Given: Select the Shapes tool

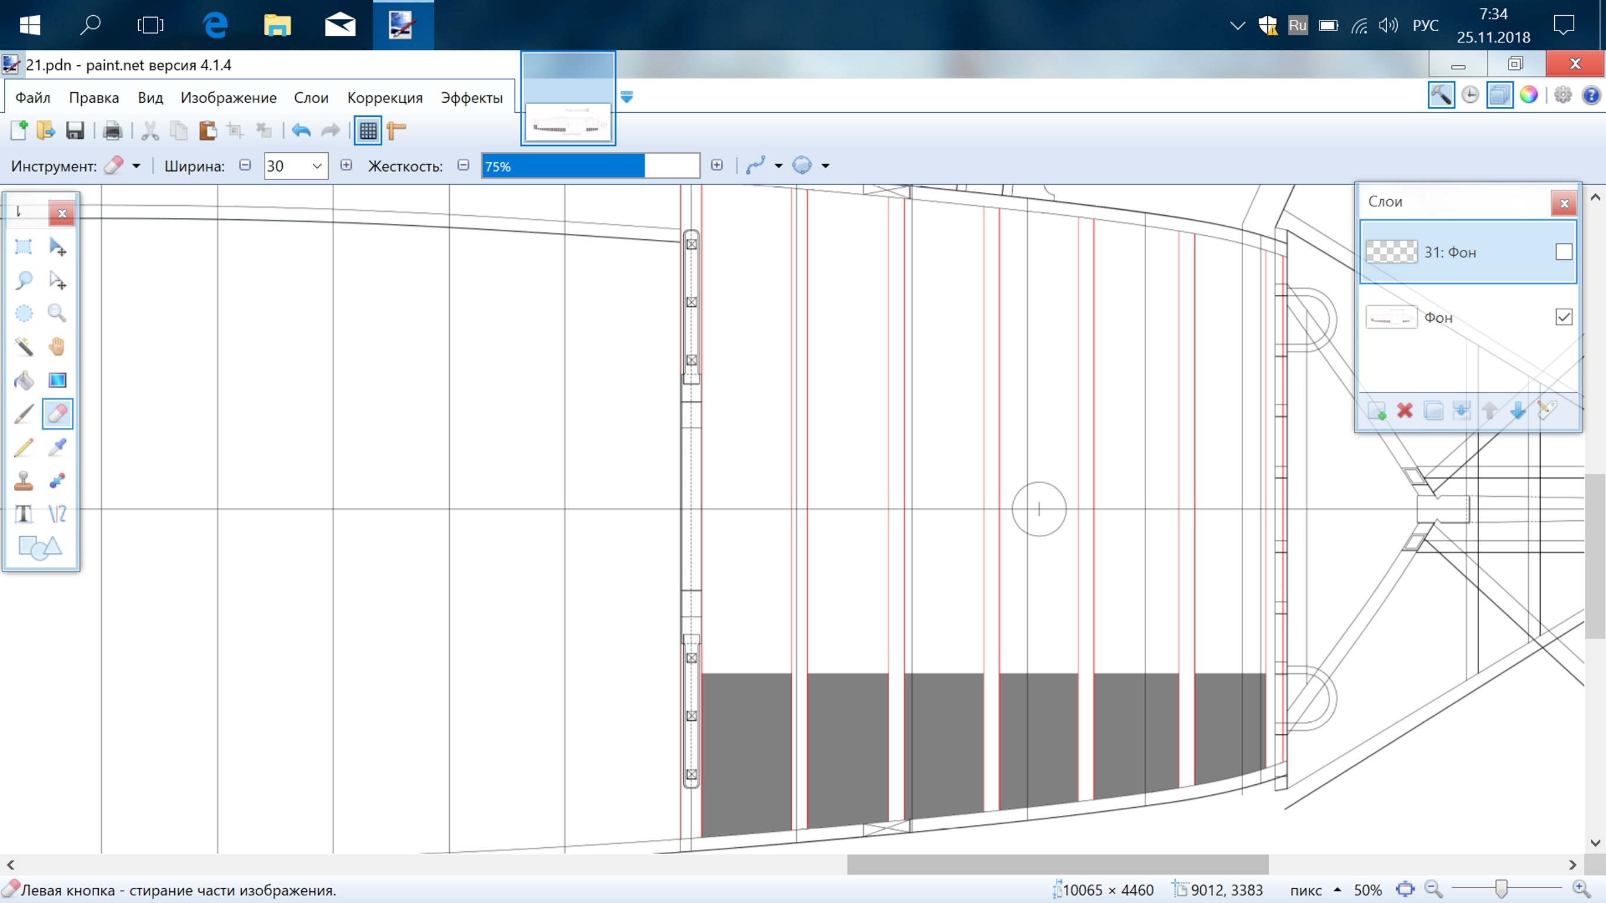Looking at the screenshot, I should point(41,548).
